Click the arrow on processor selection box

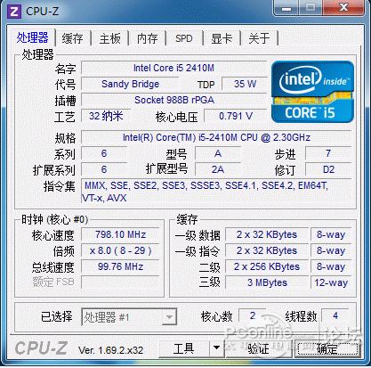(x=169, y=317)
